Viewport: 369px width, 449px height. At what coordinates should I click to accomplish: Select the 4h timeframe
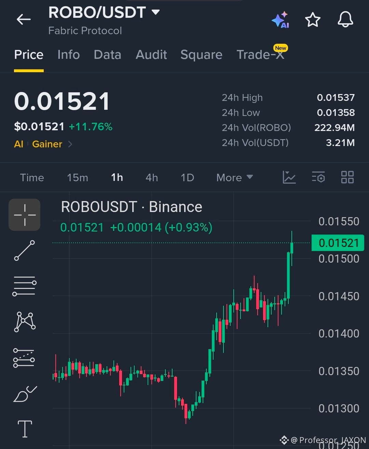click(x=152, y=177)
